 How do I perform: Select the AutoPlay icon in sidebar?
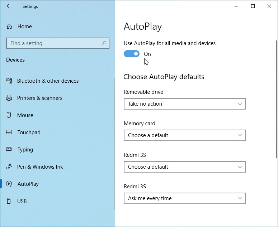tap(9, 184)
